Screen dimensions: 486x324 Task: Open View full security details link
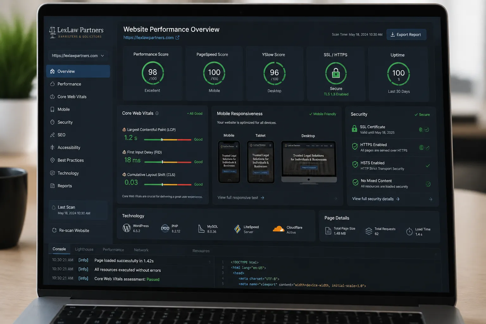(x=376, y=199)
